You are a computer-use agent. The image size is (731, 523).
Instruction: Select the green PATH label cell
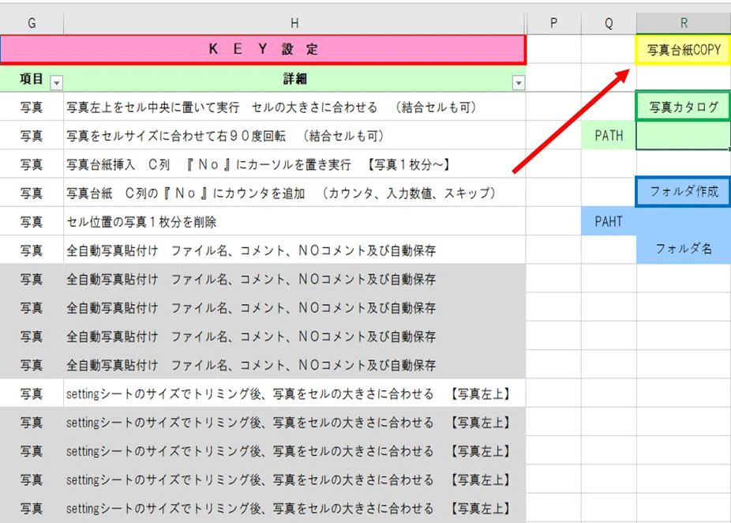pyautogui.click(x=609, y=136)
